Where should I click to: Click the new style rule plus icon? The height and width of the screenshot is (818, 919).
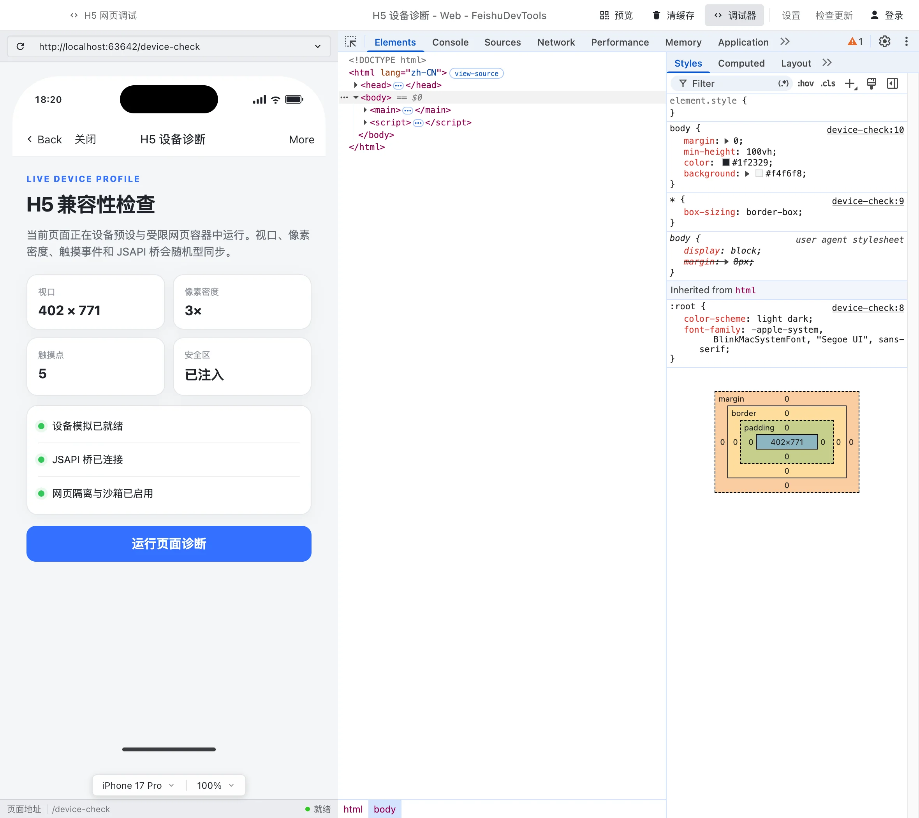(850, 84)
